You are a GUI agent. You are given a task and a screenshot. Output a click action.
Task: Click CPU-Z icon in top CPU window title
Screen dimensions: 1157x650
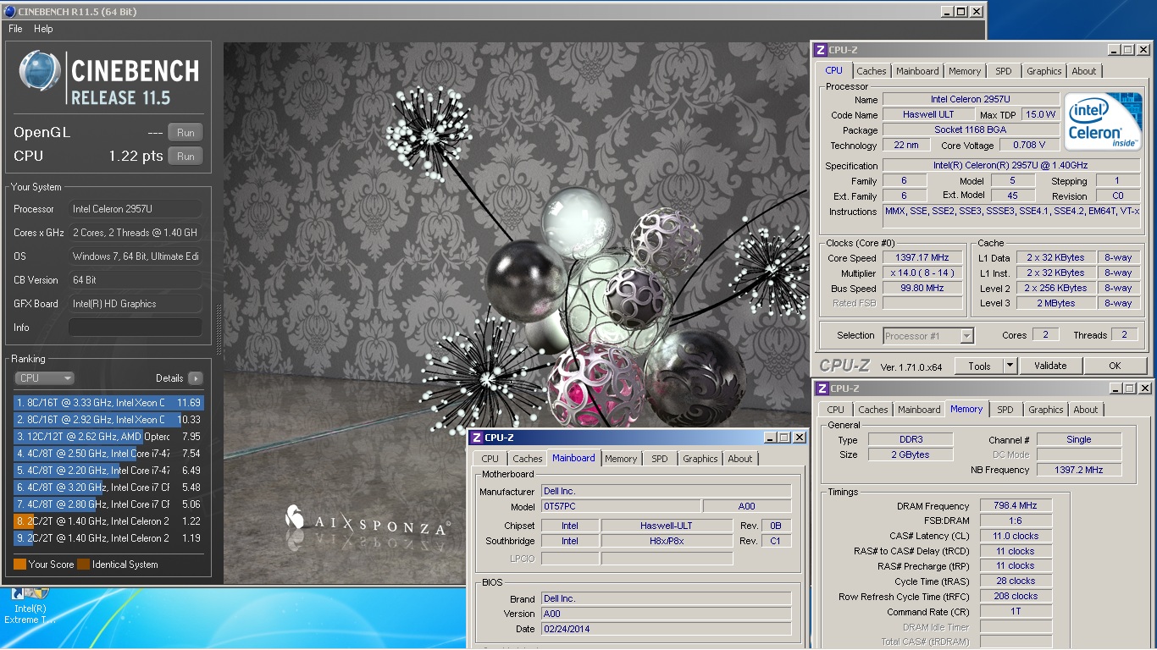(819, 50)
